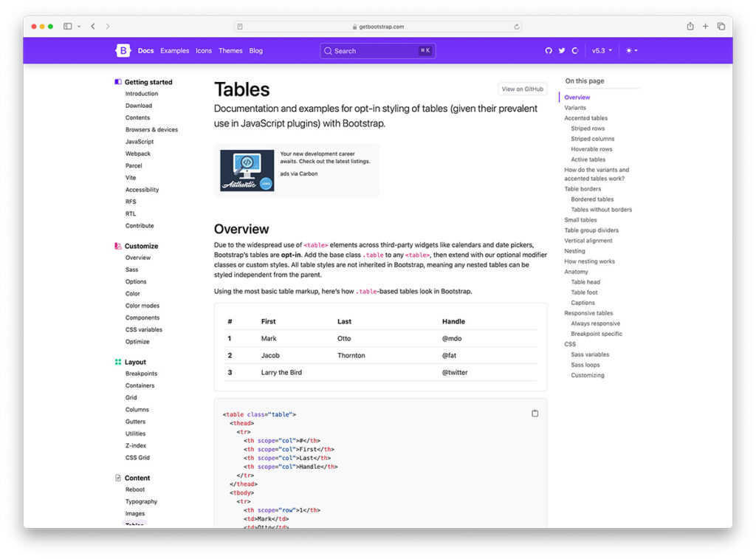The width and height of the screenshot is (756, 559).
Task: Jump to Striped rows section
Action: click(587, 128)
